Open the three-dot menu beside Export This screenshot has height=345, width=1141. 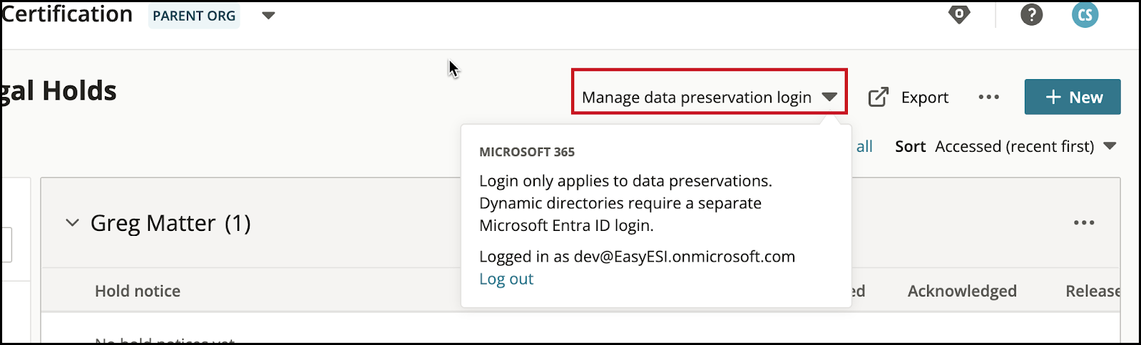pyautogui.click(x=988, y=97)
